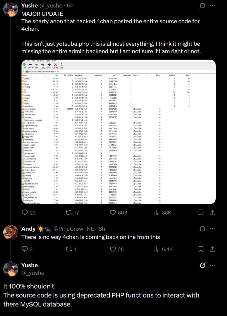
Task: Open the @PineCrownNE profile handle
Action: tap(74, 229)
